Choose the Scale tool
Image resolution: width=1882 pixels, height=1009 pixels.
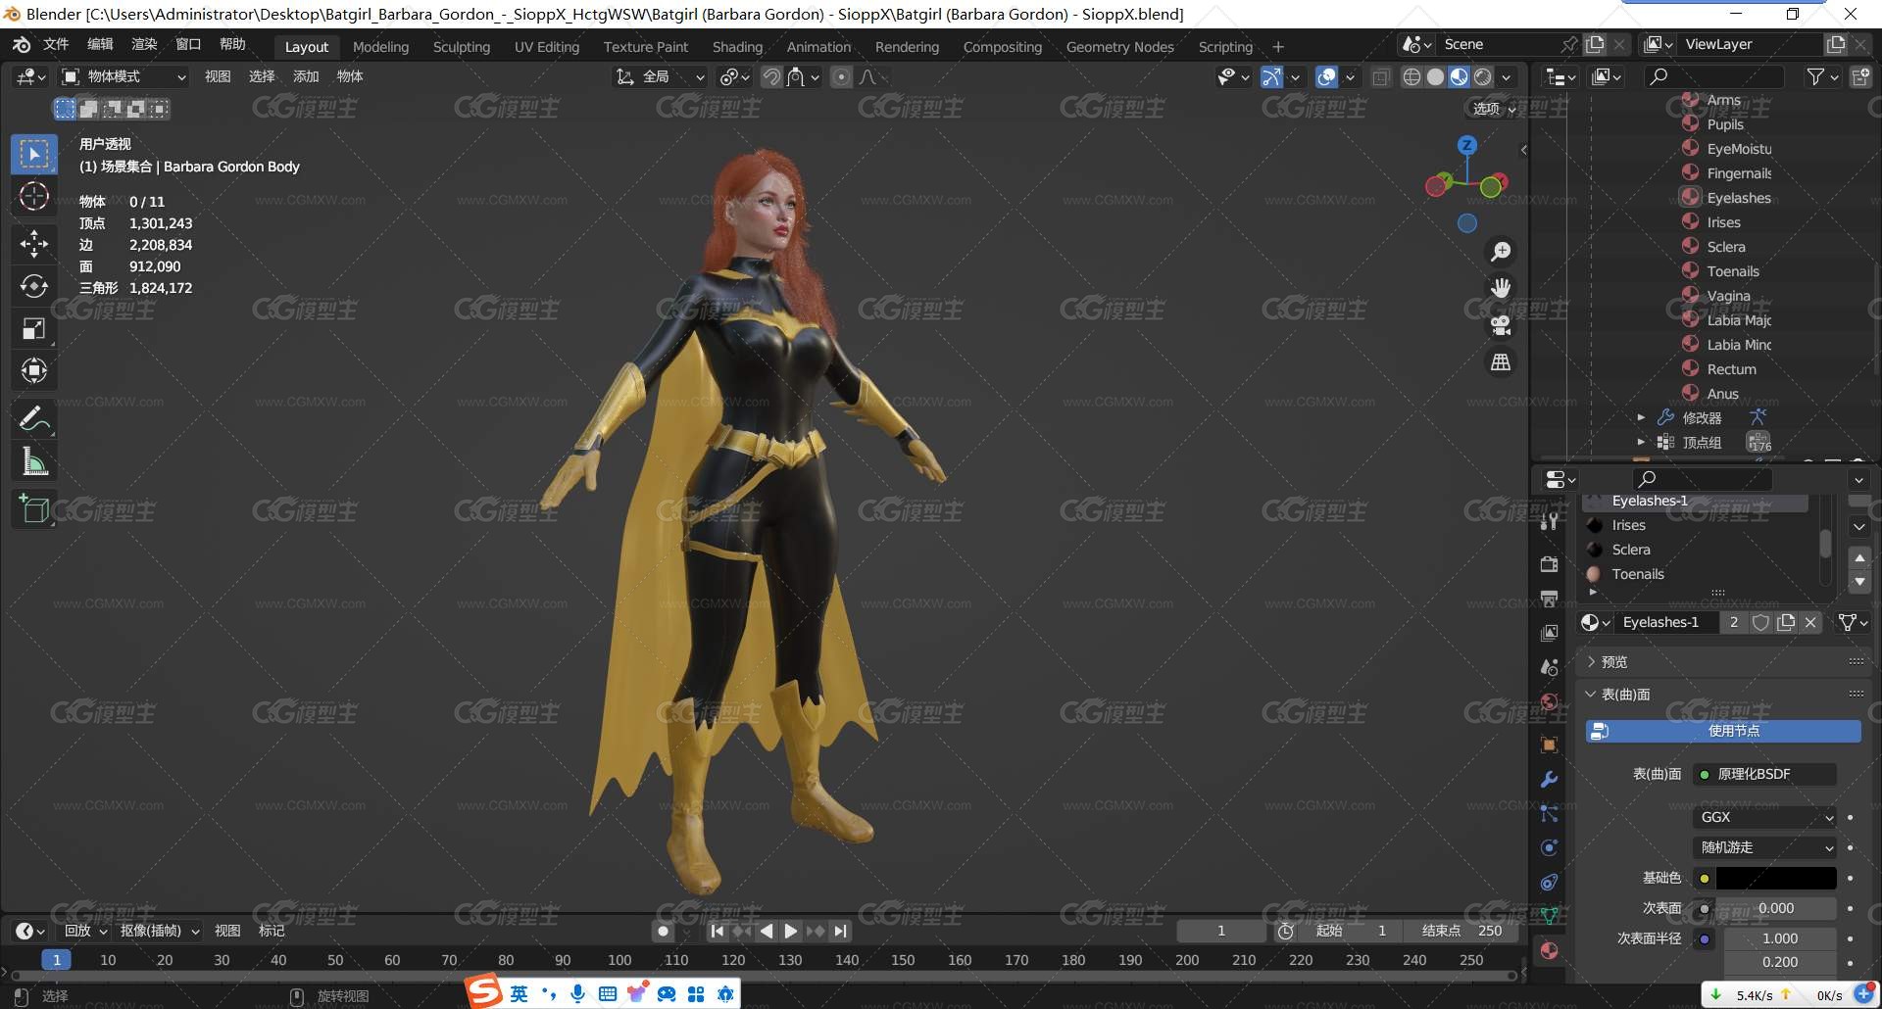[34, 329]
